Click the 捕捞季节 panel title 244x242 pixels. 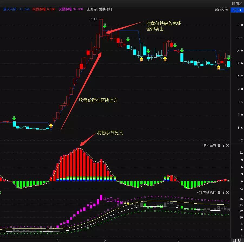[209, 145]
